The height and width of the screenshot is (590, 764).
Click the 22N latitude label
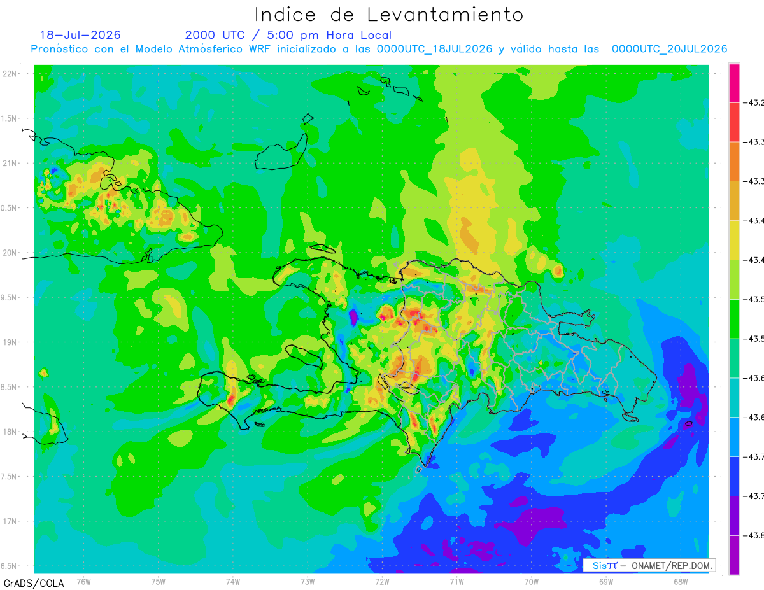tap(11, 74)
